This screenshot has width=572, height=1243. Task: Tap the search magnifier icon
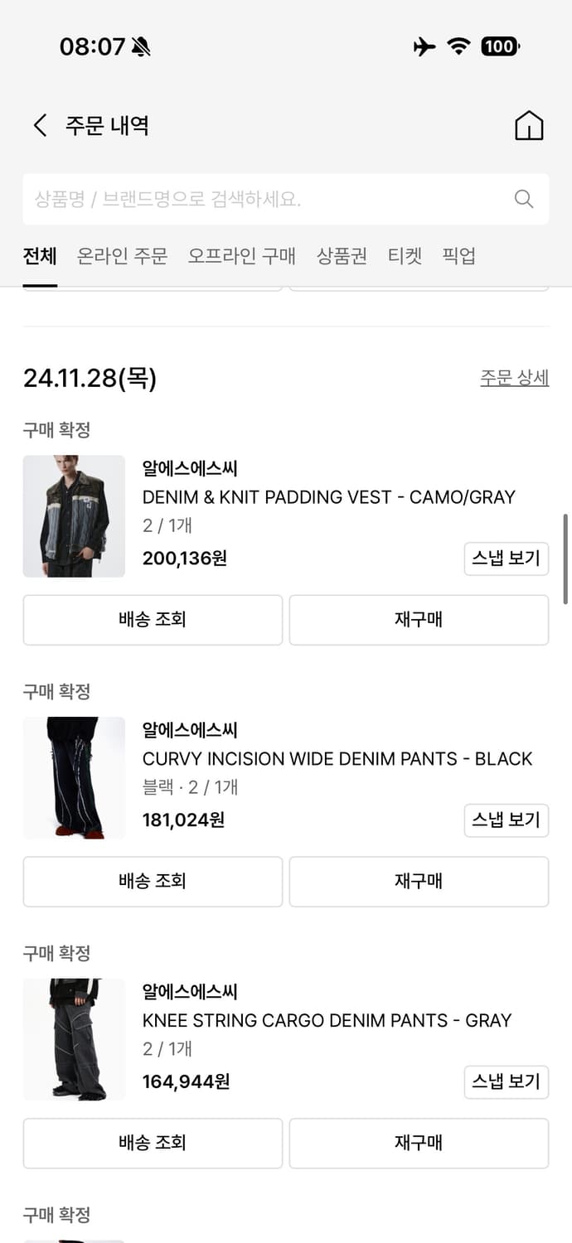coord(523,199)
